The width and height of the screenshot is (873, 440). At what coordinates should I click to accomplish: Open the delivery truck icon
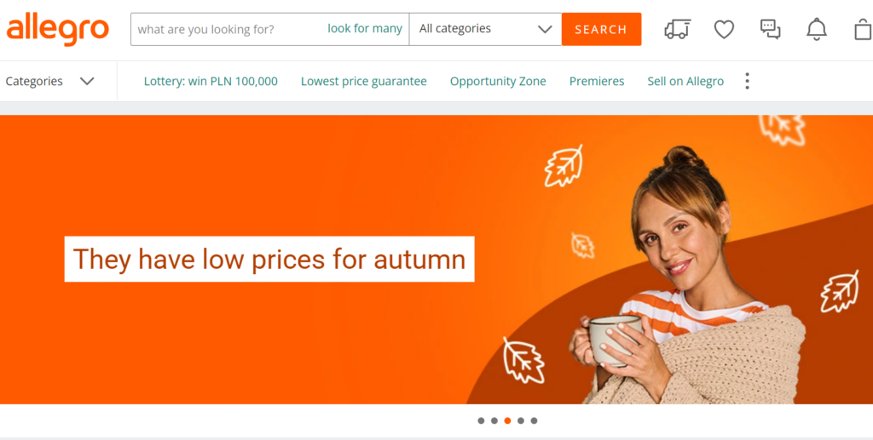tap(677, 29)
